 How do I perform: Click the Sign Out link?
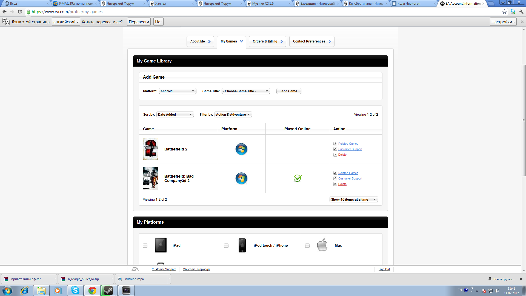(x=384, y=269)
